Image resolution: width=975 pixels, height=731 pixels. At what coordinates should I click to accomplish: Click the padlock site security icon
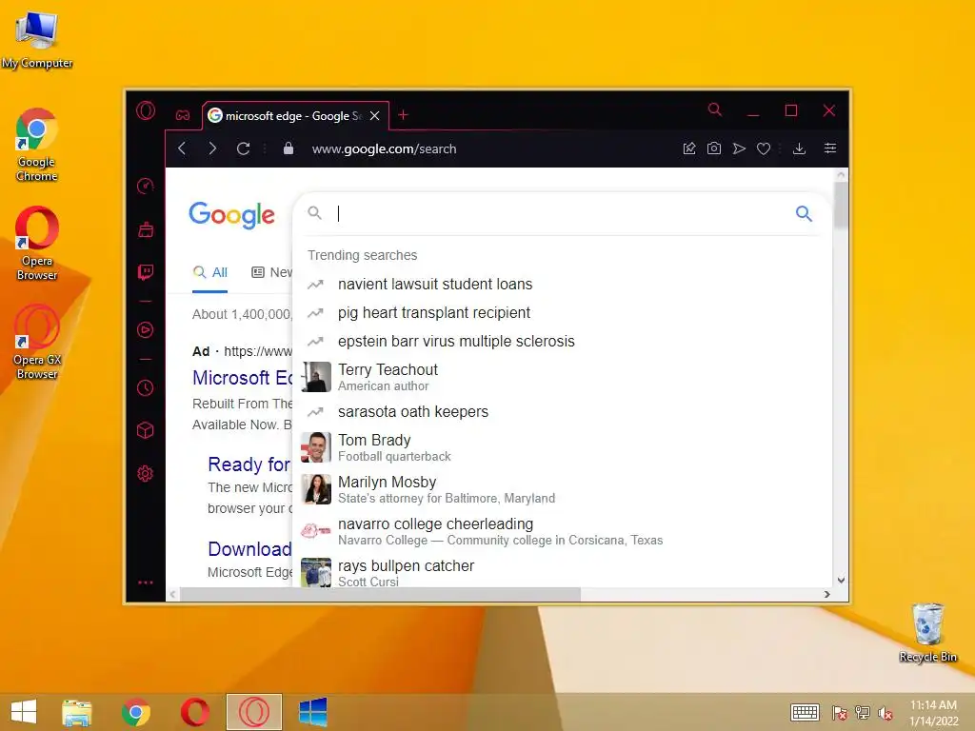[288, 148]
